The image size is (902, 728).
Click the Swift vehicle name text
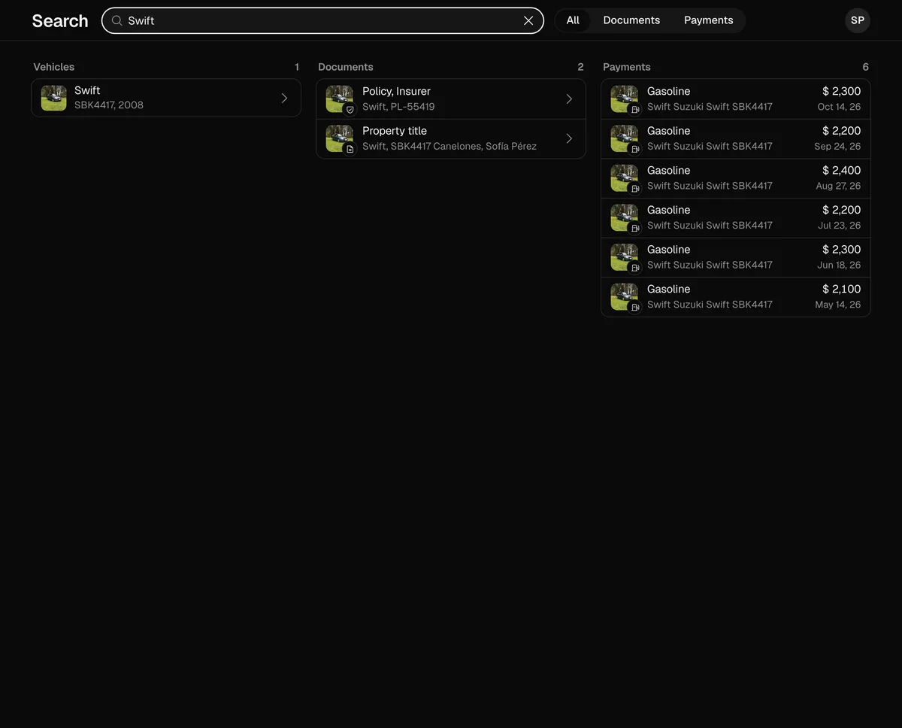point(87,90)
